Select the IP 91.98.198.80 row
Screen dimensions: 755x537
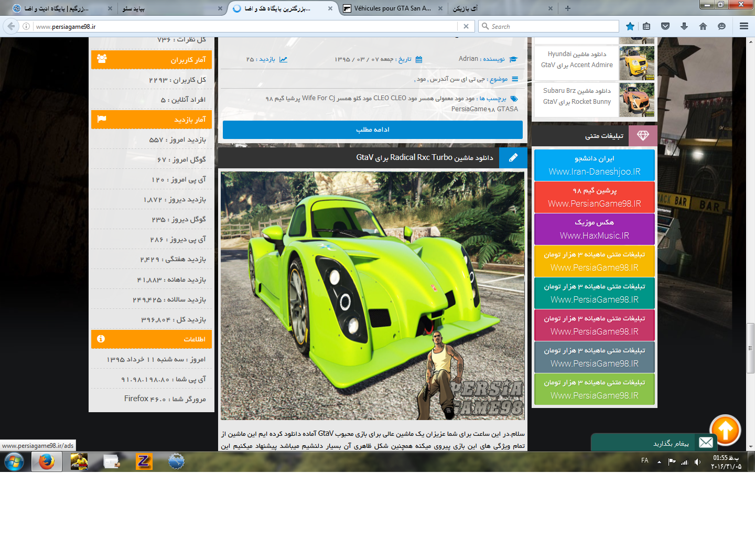[x=152, y=379]
